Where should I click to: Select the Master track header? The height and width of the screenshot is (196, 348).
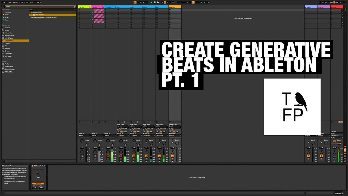tap(337, 7)
